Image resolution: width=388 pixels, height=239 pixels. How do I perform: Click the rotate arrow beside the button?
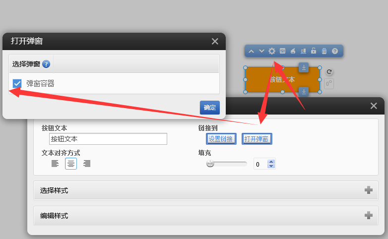click(x=329, y=72)
